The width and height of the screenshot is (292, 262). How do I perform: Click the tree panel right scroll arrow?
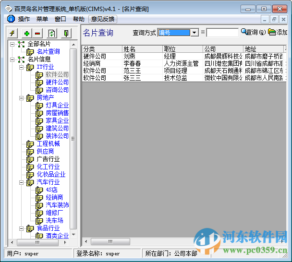point(65,242)
